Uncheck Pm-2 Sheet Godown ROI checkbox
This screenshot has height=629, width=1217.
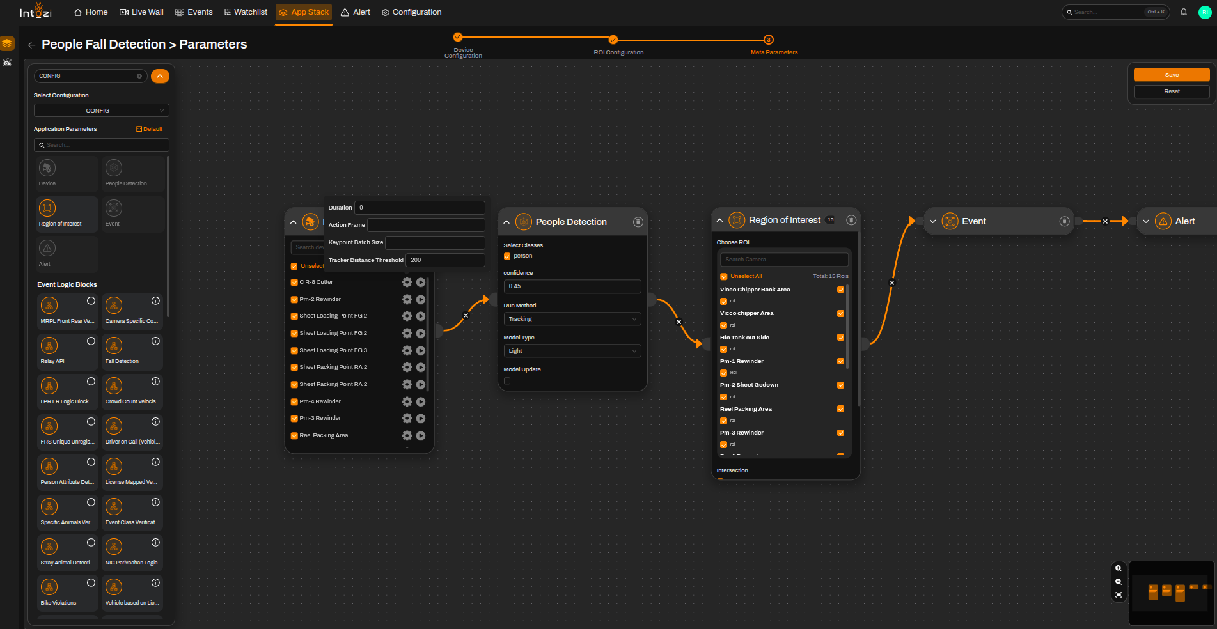pyautogui.click(x=841, y=385)
